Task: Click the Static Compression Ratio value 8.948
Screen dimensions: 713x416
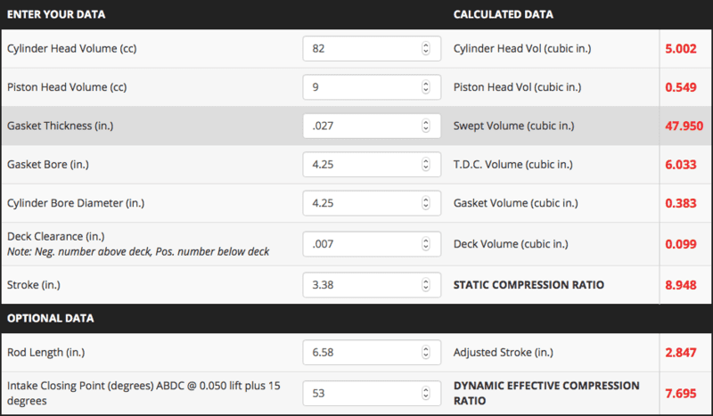Action: (x=684, y=286)
